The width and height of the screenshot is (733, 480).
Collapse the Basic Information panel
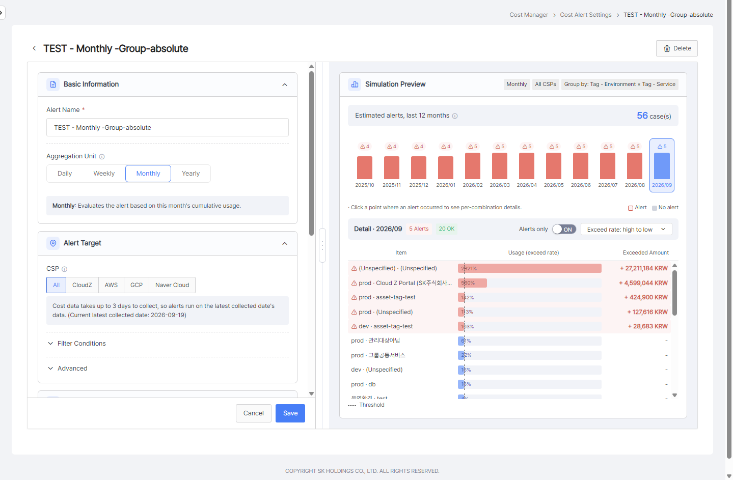tap(285, 85)
